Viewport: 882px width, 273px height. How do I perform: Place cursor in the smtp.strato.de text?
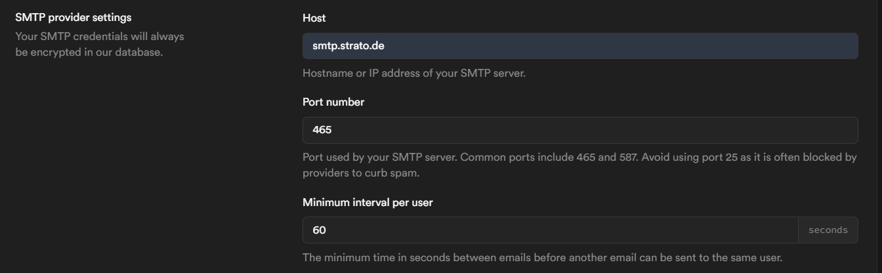coord(348,46)
